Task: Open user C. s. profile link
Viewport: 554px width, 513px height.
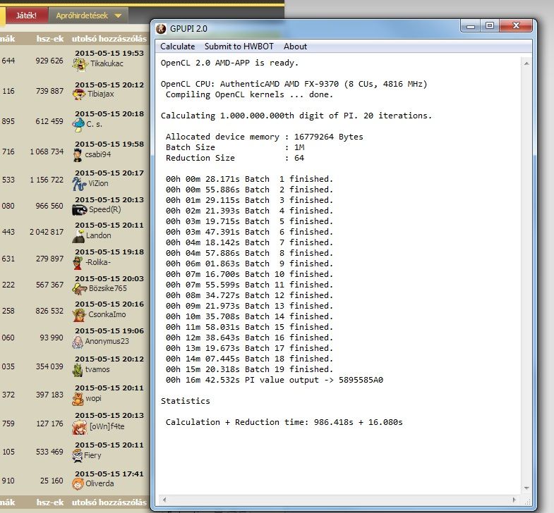Action: pos(94,124)
